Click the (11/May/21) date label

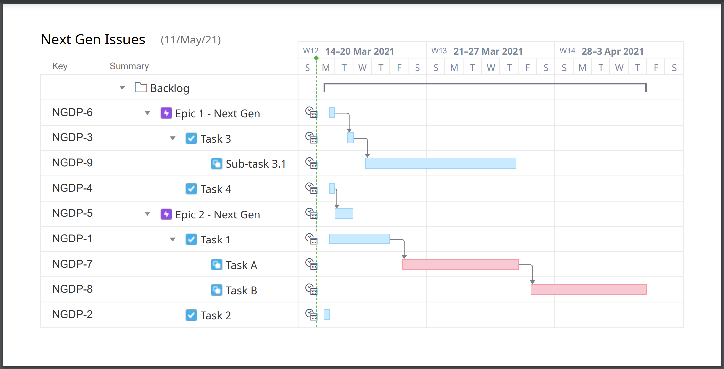190,40
